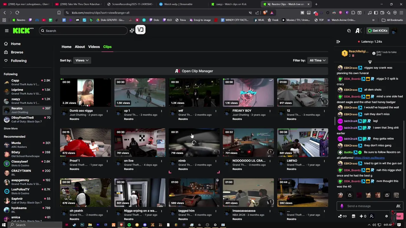Play the 'Proof 1' clip thumbnail
This screenshot has height=228, width=406.
coord(86,142)
